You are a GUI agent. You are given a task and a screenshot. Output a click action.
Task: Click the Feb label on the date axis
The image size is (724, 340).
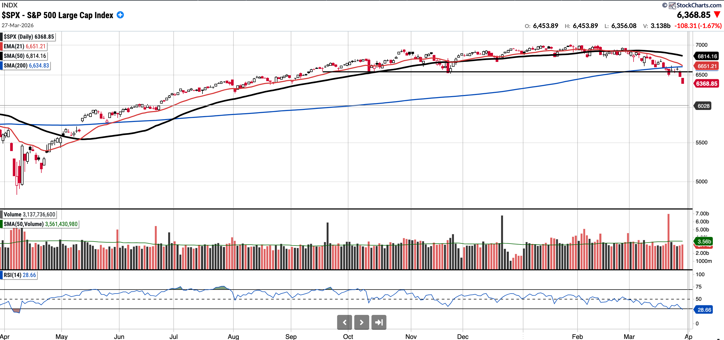click(x=577, y=336)
